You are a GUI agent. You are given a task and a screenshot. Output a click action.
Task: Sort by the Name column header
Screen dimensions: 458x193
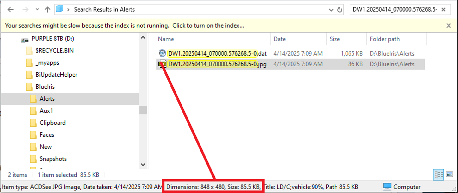166,39
